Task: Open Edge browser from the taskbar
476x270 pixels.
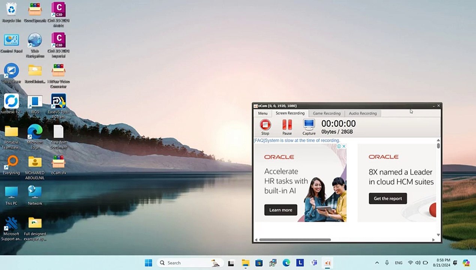Action: 286,263
